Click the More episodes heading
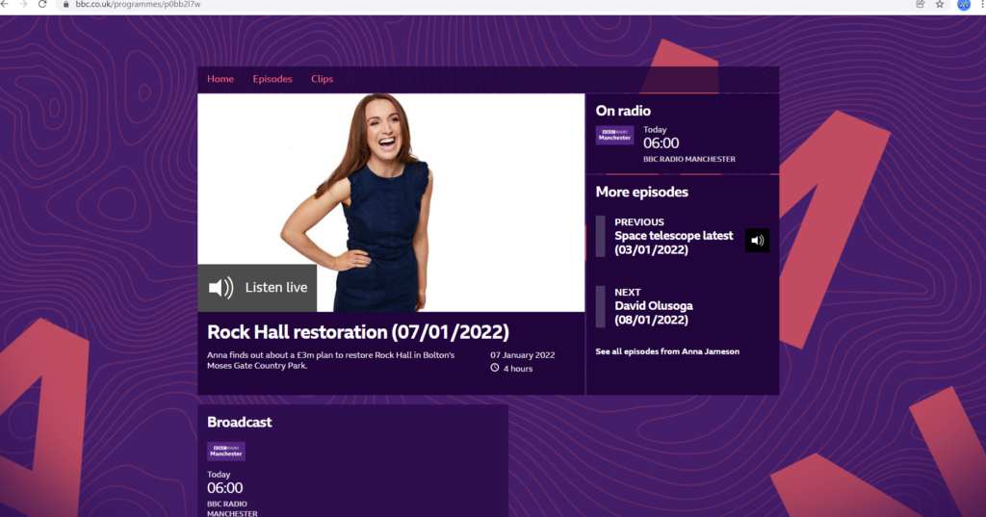Screen dimensions: 986x517 (641, 192)
